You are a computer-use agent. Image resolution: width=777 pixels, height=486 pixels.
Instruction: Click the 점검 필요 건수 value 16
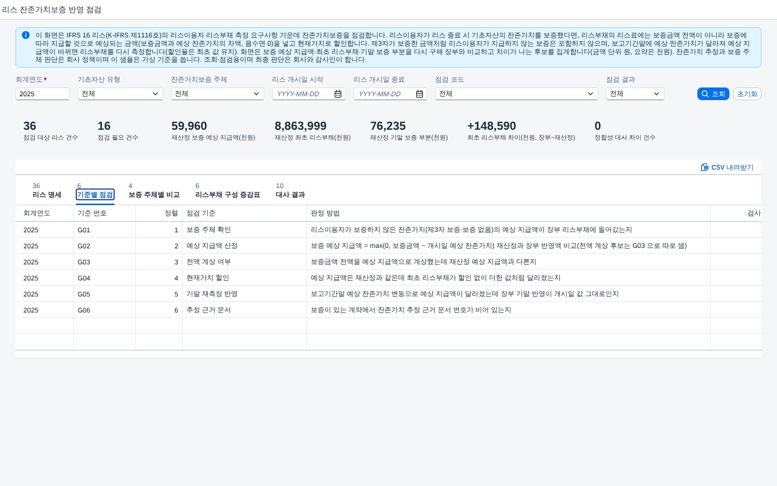(104, 126)
